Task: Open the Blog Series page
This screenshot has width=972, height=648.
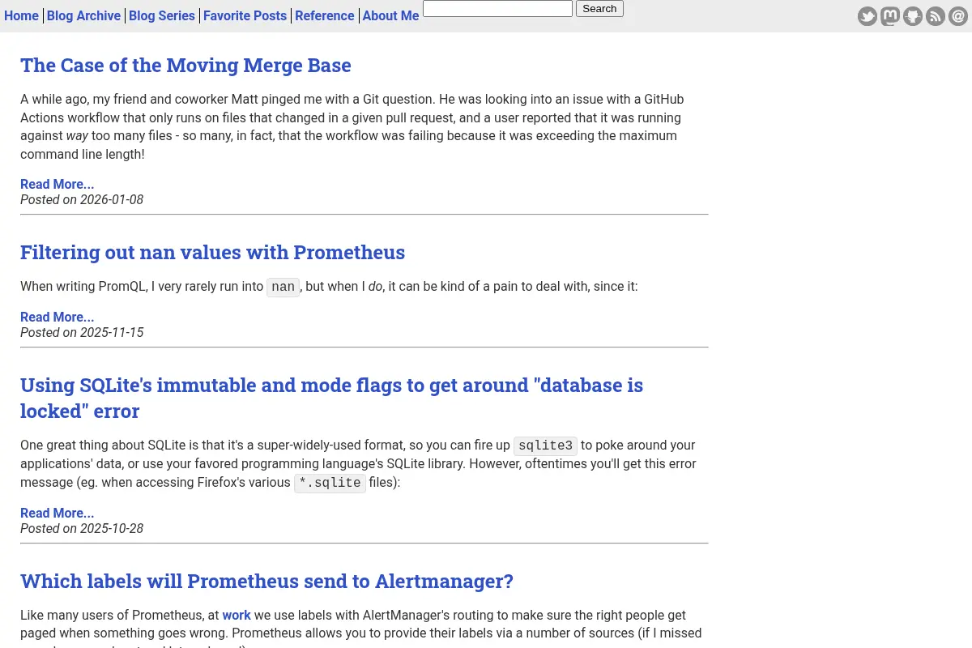Action: coord(162,15)
